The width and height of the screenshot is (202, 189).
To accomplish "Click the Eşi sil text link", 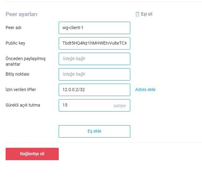I will (x=146, y=14).
